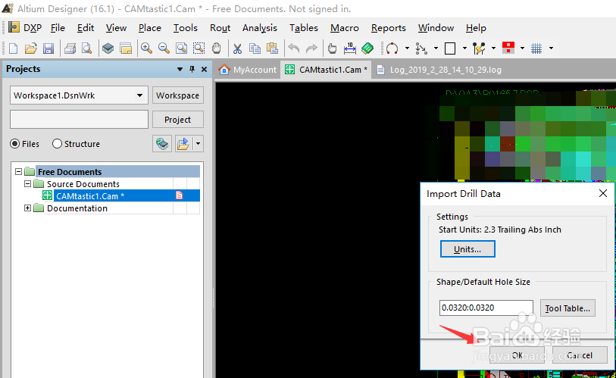Create a new document with the toolbar icon
Viewport: 616px width, 378px height.
coord(13,48)
